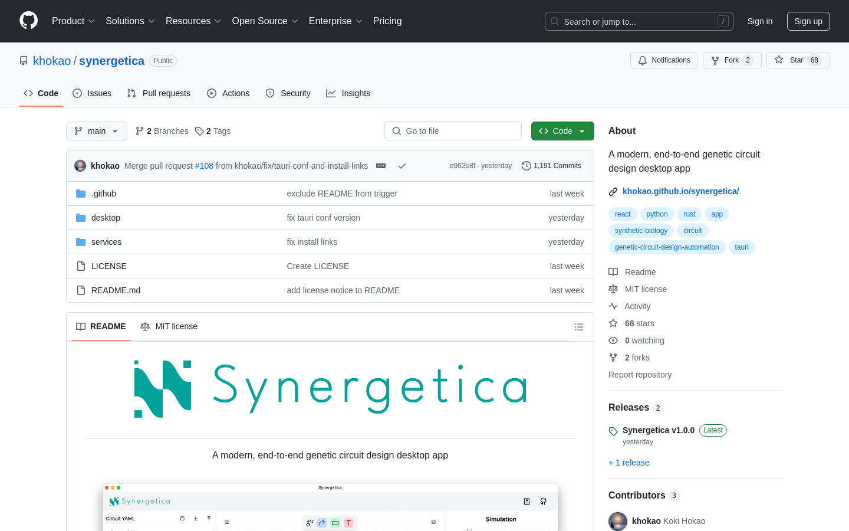Open the MIT license sidebar link
Viewport: 849px width, 531px height.
638,289
